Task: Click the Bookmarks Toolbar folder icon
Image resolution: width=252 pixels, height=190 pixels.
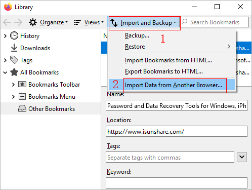Action: tap(22, 84)
